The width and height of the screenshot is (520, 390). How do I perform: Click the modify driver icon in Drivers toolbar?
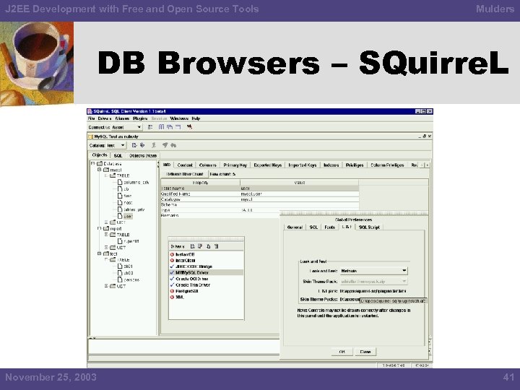[x=200, y=246]
